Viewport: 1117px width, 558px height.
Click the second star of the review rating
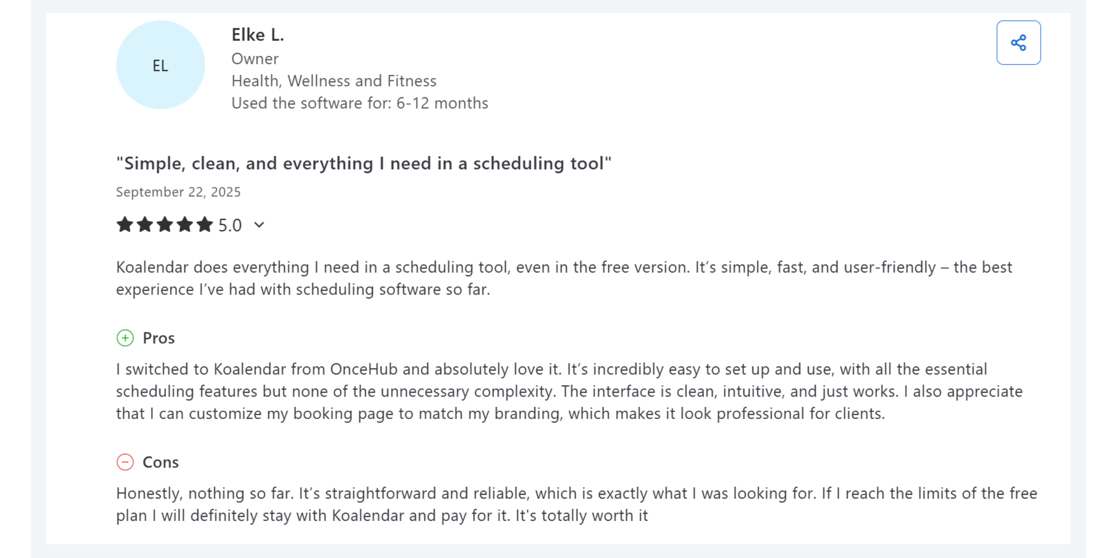click(145, 224)
